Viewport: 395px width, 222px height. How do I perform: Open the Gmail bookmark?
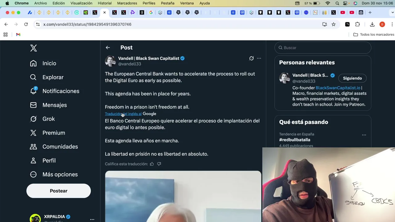(x=18, y=35)
